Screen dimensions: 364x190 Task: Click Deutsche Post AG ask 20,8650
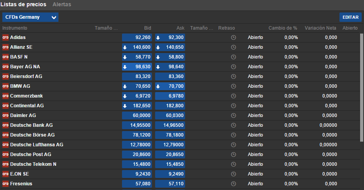pos(170,154)
